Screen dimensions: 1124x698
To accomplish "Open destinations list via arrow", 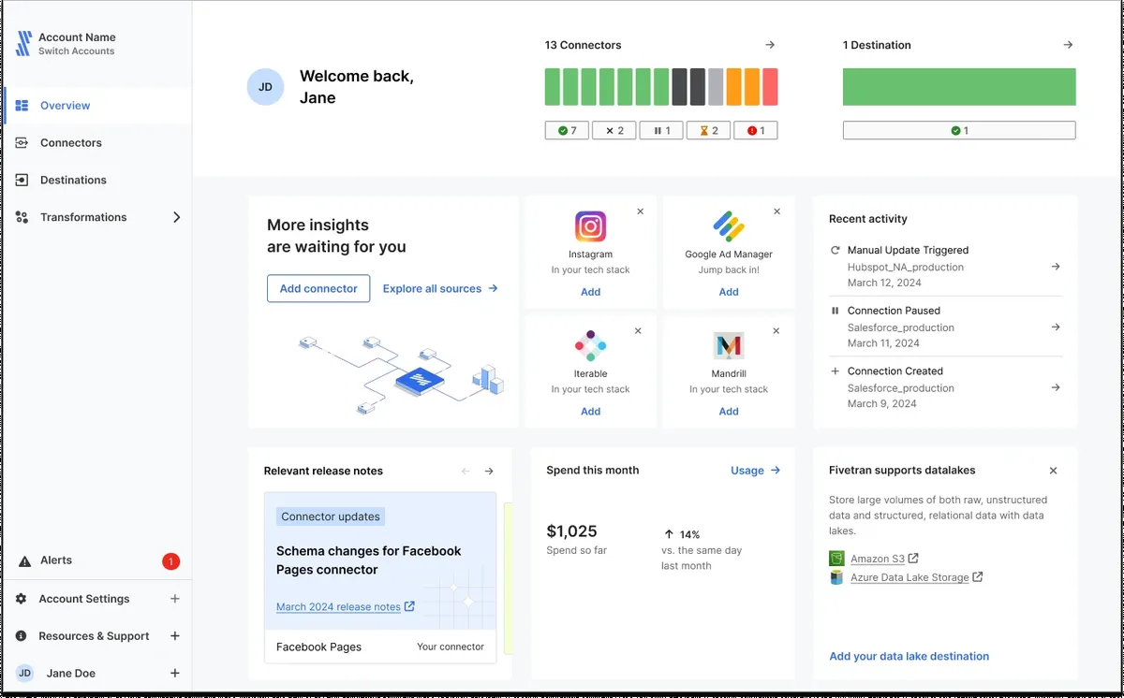I will (x=1068, y=45).
